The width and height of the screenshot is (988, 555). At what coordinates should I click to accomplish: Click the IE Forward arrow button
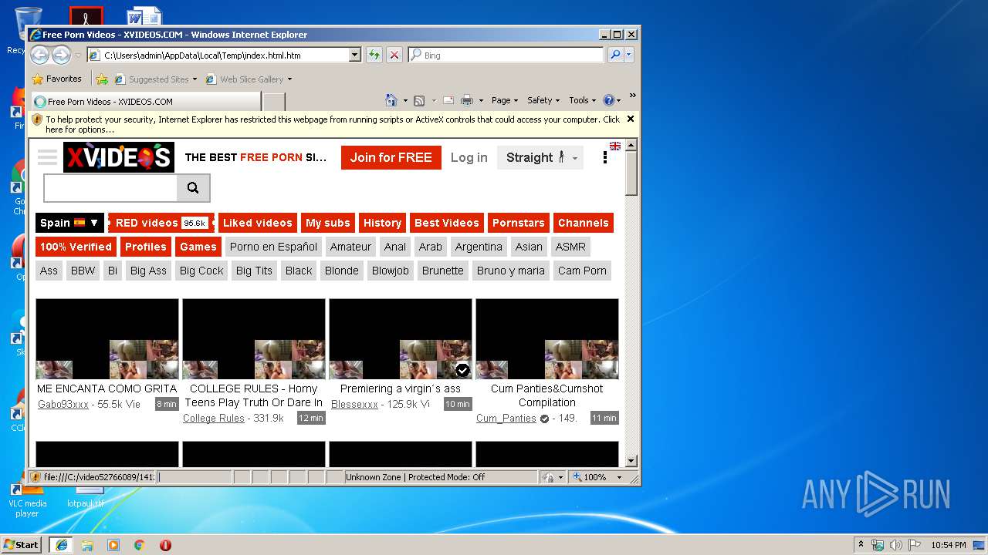pyautogui.click(x=61, y=55)
